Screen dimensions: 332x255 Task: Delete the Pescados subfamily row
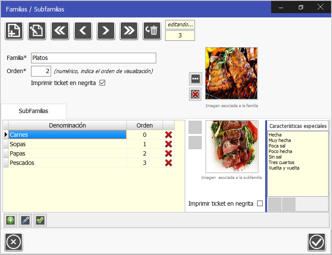[169, 163]
